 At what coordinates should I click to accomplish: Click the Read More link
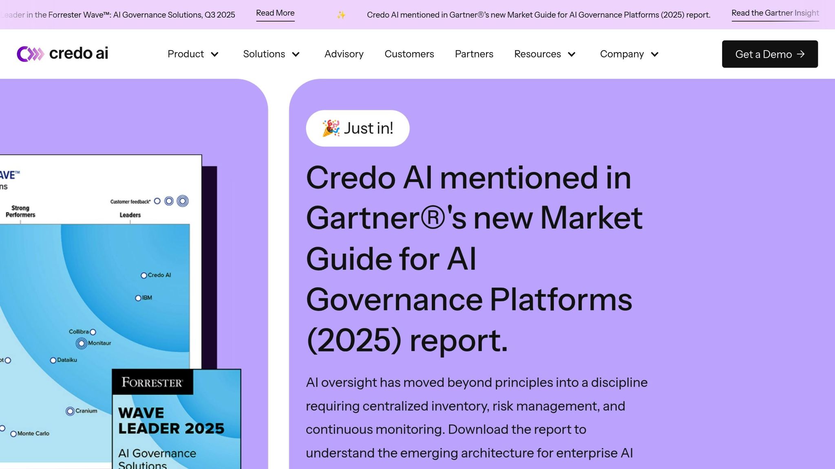(x=275, y=13)
